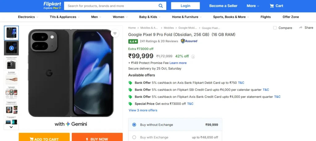Add phone to wishlist heart icon
Screen dimensions: 316x141
click(115, 33)
